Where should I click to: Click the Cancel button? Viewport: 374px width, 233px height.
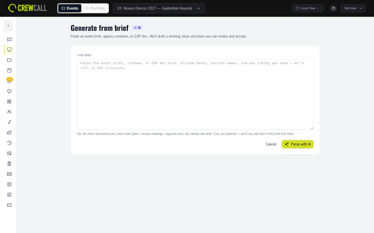(x=271, y=144)
